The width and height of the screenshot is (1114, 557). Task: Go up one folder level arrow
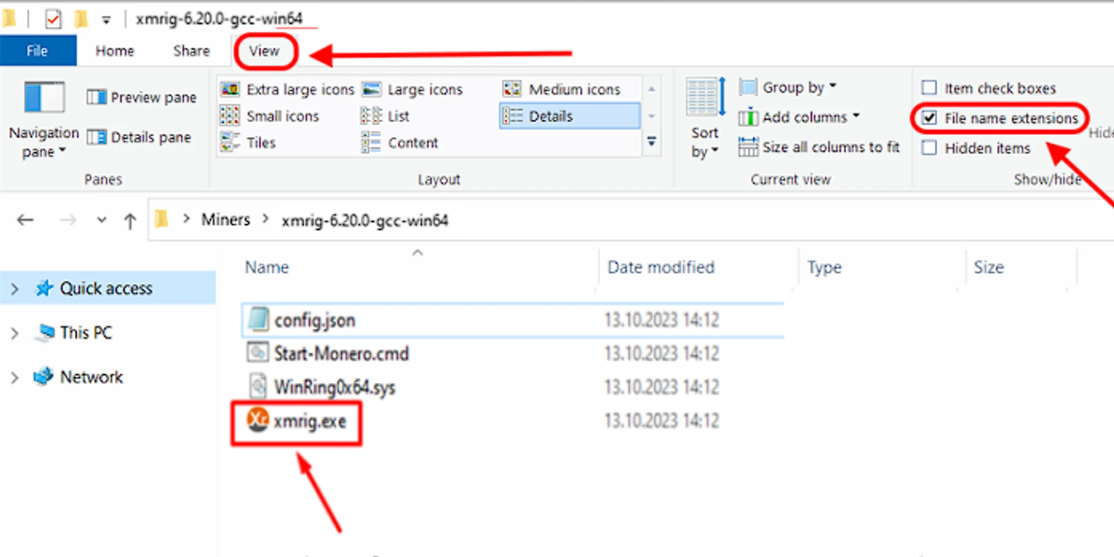coord(130,221)
